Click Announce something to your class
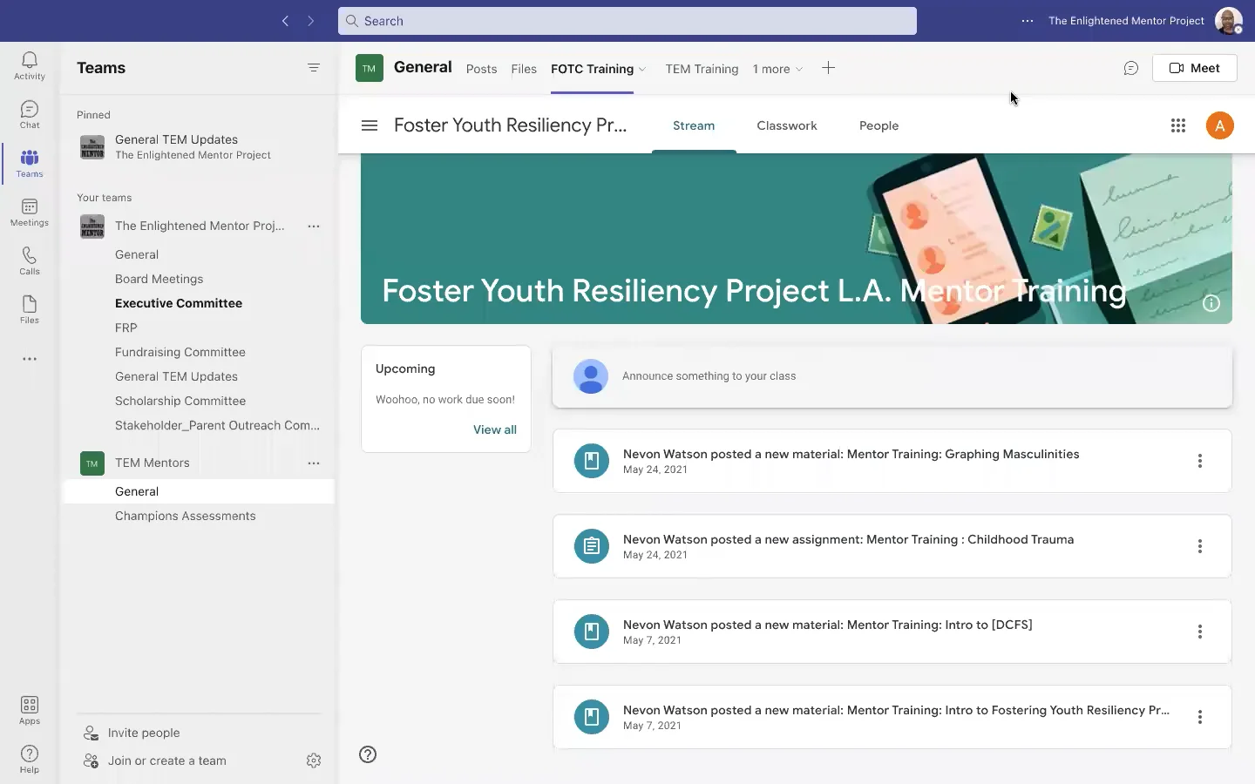The width and height of the screenshot is (1255, 784). (x=892, y=376)
